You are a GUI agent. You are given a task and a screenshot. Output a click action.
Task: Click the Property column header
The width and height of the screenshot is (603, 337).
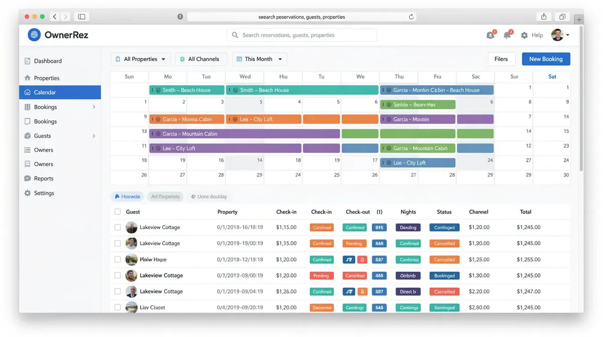pyautogui.click(x=227, y=212)
